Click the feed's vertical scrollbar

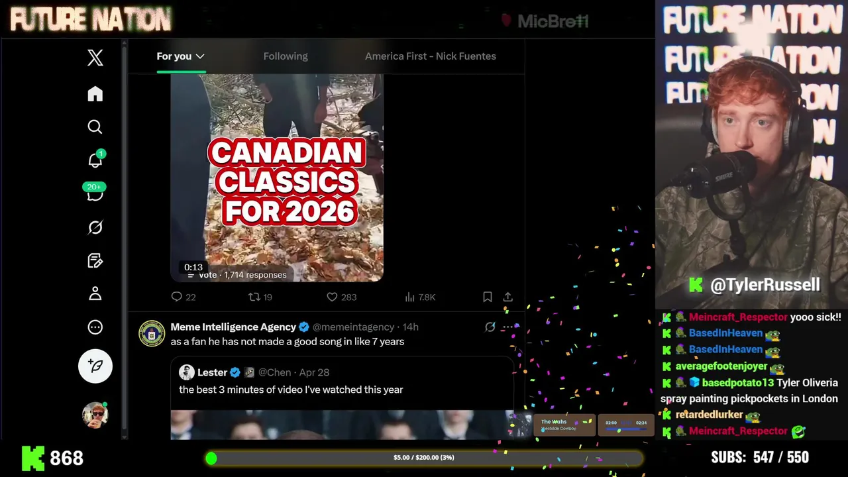coord(124,238)
